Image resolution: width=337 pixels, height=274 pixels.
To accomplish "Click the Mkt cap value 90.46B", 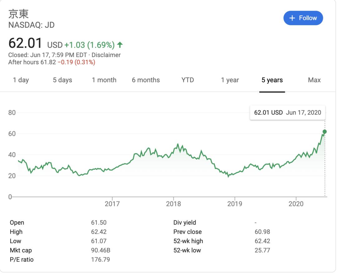I will click(x=100, y=250).
